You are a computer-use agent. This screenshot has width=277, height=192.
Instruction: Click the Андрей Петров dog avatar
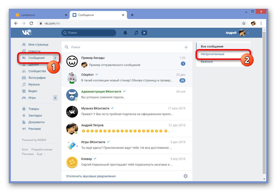click(72, 129)
